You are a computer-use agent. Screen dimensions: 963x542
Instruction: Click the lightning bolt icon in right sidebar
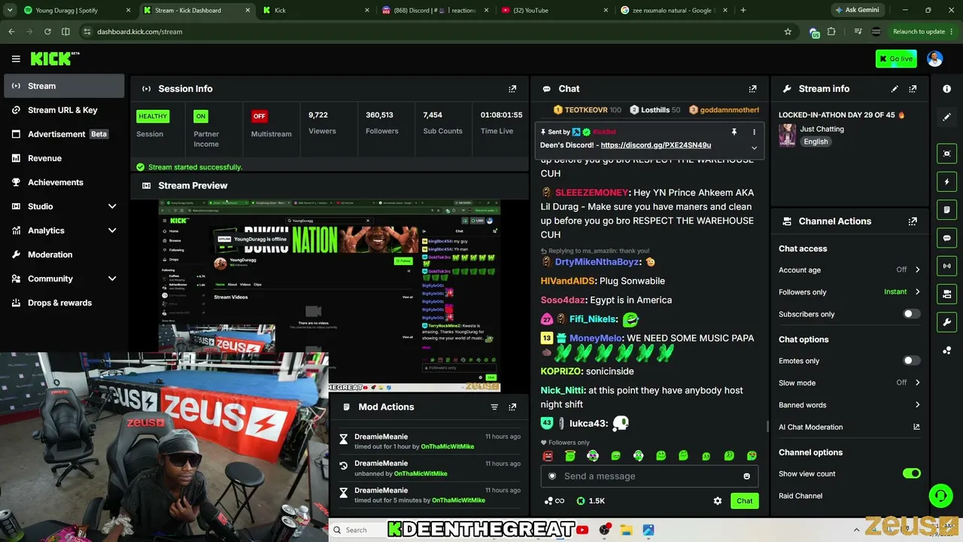(947, 181)
